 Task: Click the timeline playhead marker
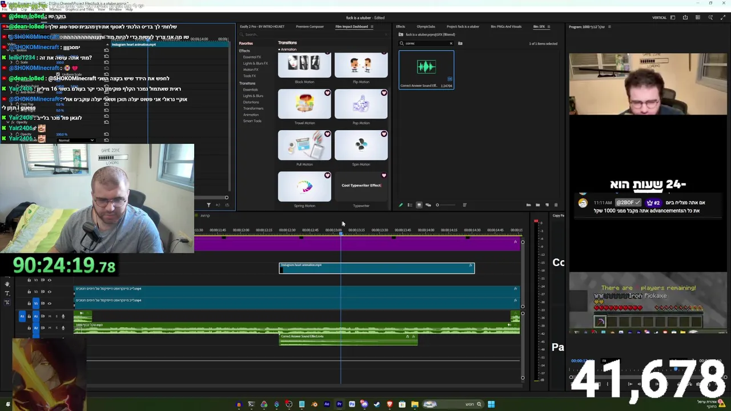tap(341, 233)
